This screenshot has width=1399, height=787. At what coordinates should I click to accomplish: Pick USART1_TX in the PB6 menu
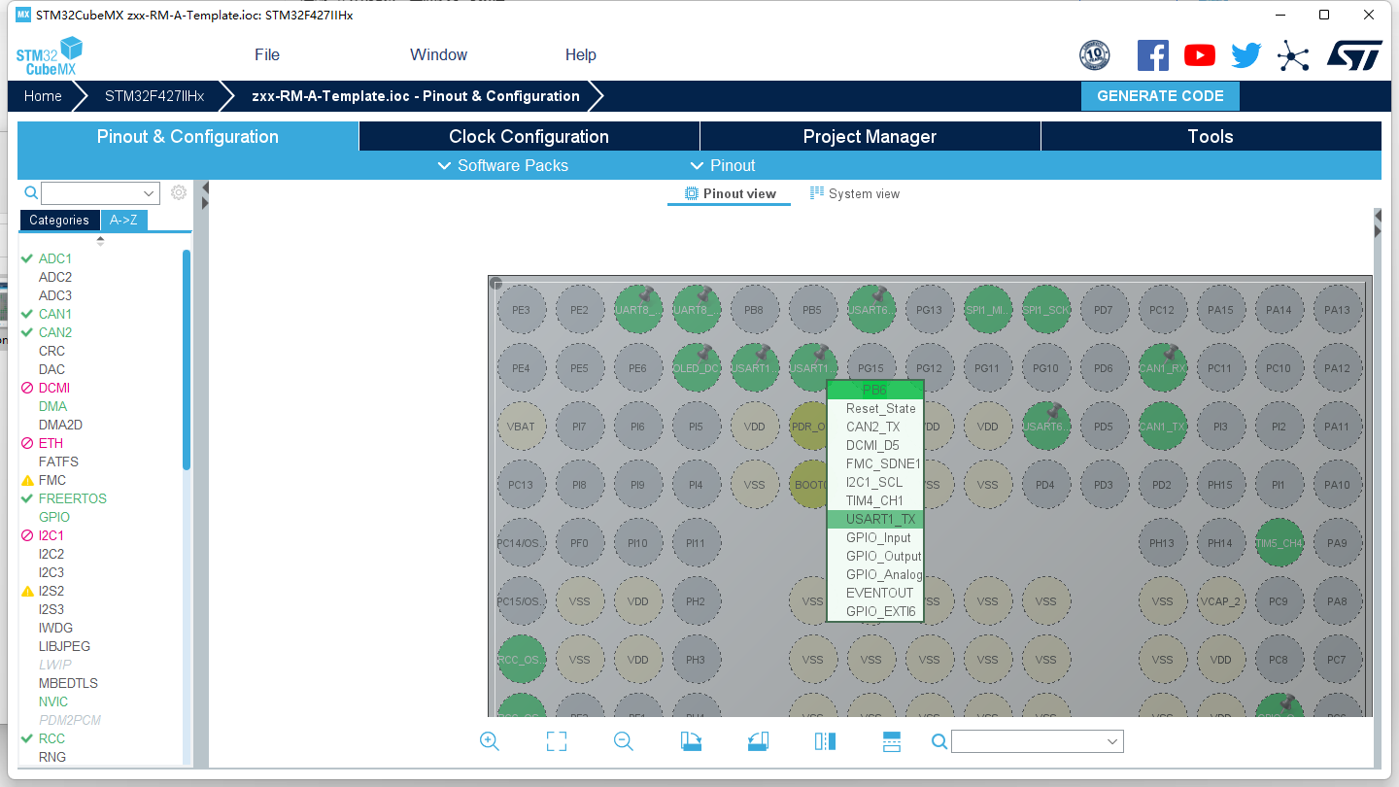coord(874,519)
